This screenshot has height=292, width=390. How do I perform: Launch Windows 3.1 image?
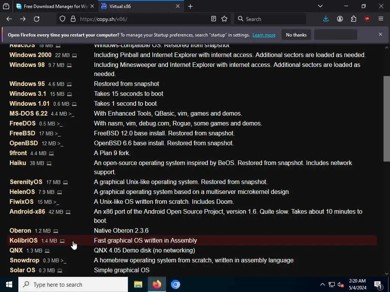pyautogui.click(x=27, y=94)
